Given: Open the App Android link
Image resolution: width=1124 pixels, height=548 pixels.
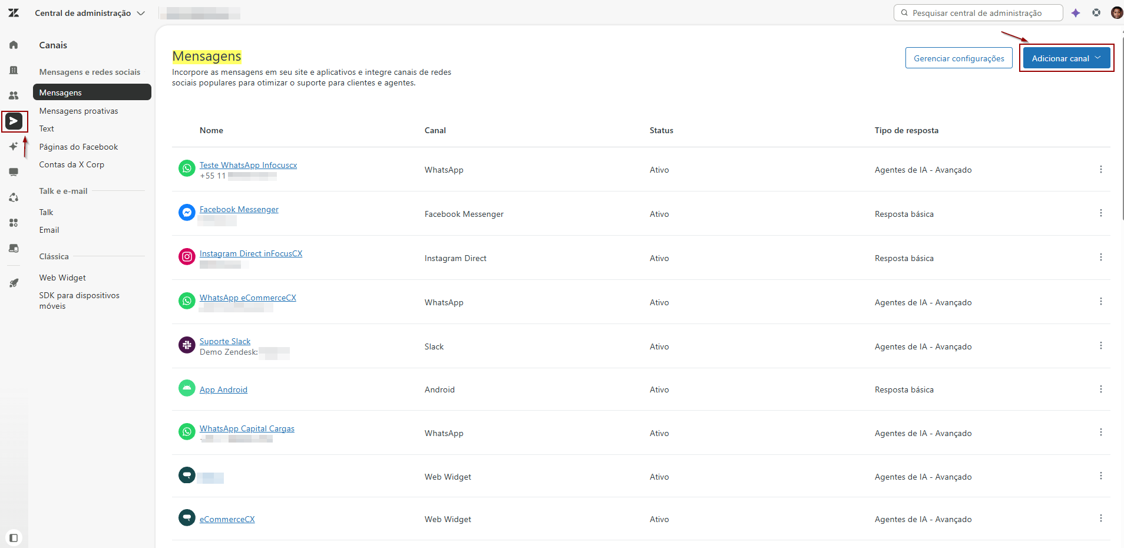Looking at the screenshot, I should tap(223, 389).
